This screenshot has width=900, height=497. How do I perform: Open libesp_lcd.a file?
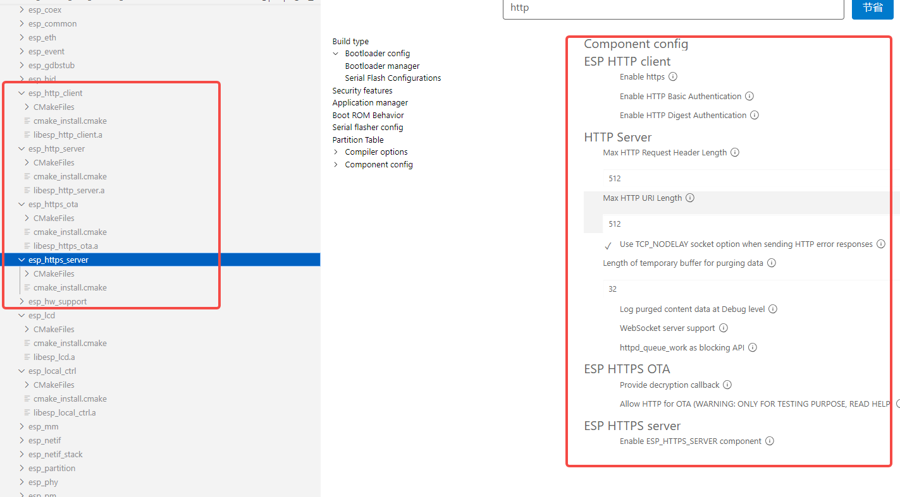(54, 357)
